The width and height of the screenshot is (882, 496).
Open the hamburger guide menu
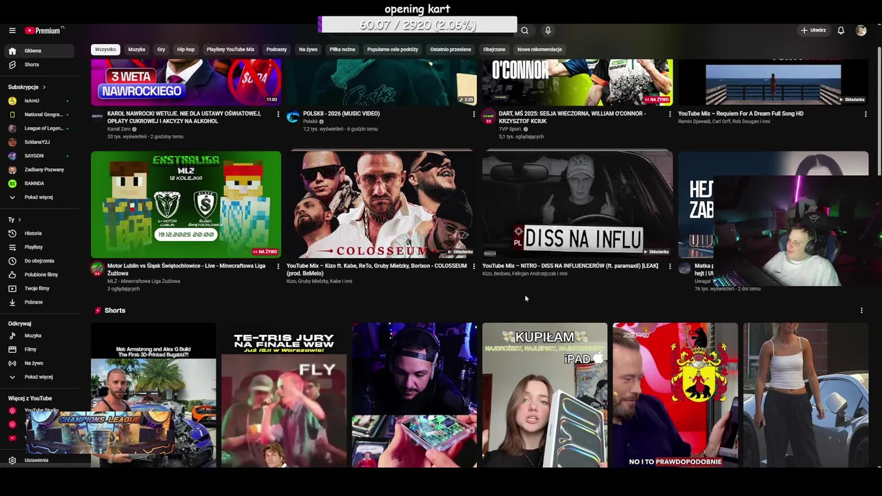(x=12, y=30)
